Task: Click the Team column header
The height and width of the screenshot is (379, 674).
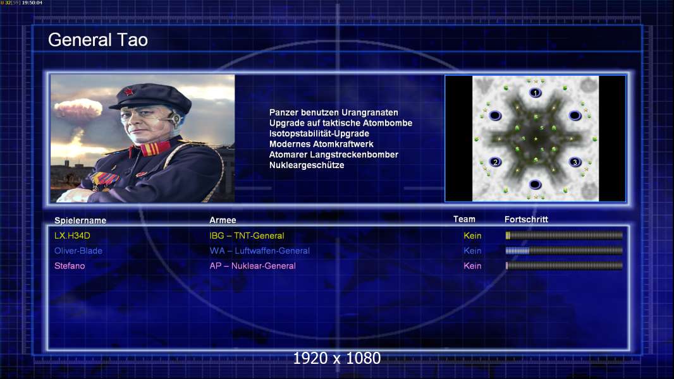Action: [x=464, y=219]
